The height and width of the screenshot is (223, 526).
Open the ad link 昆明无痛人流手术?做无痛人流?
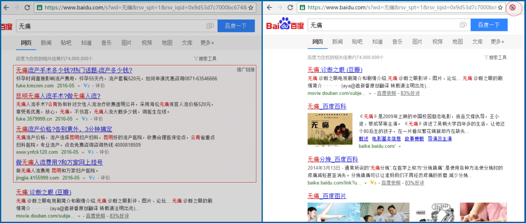[x=58, y=96]
